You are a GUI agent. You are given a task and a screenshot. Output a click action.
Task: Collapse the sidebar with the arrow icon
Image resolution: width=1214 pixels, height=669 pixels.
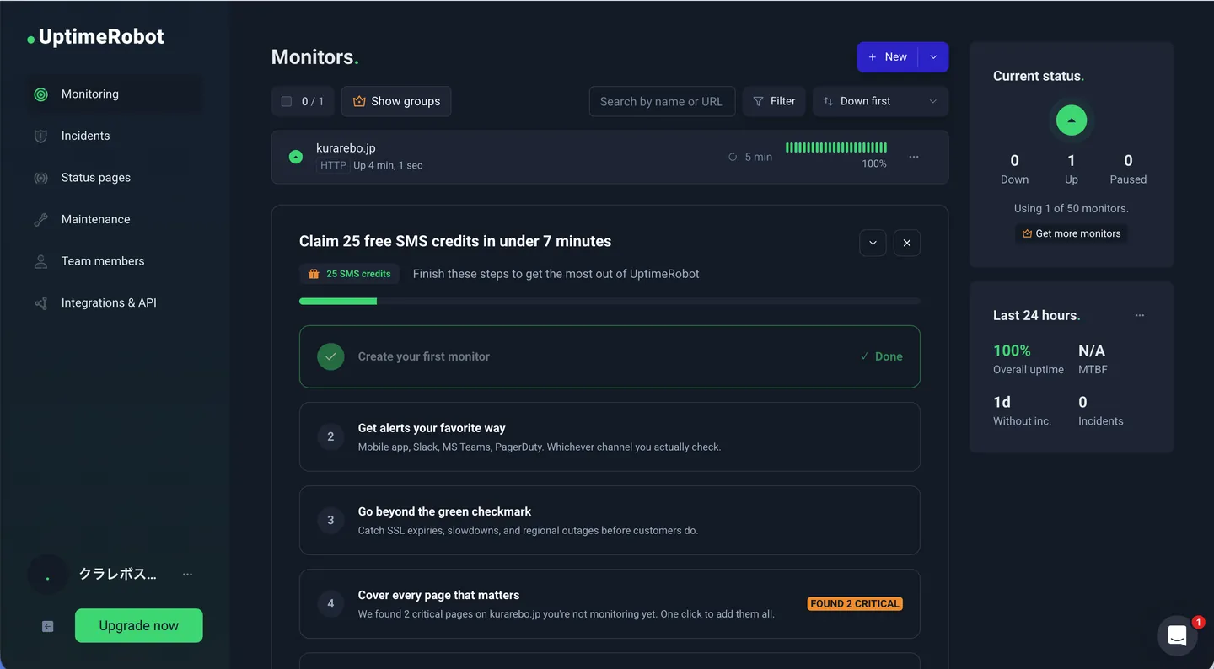(48, 626)
